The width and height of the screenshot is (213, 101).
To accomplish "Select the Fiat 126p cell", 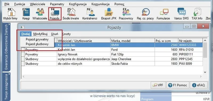I will 132,54.
